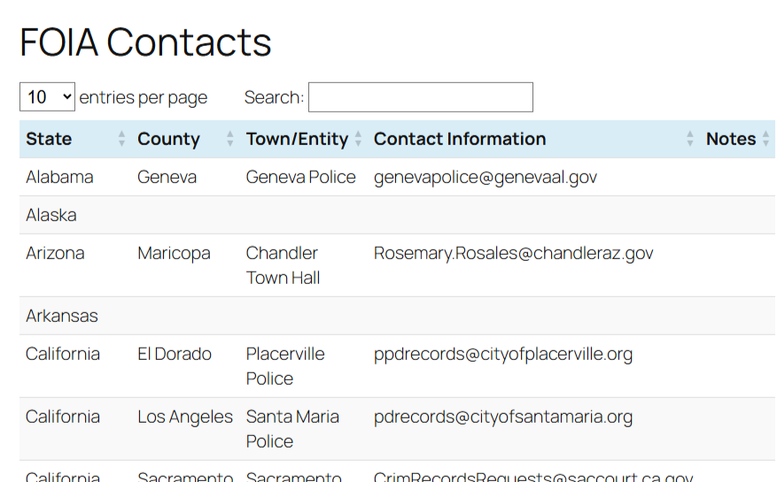Click the Town/Entity column sort arrows icon
The image size is (777, 482).
358,139
